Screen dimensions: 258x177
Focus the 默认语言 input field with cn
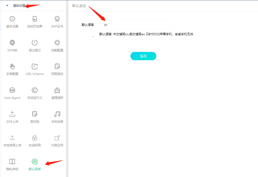click(x=137, y=25)
